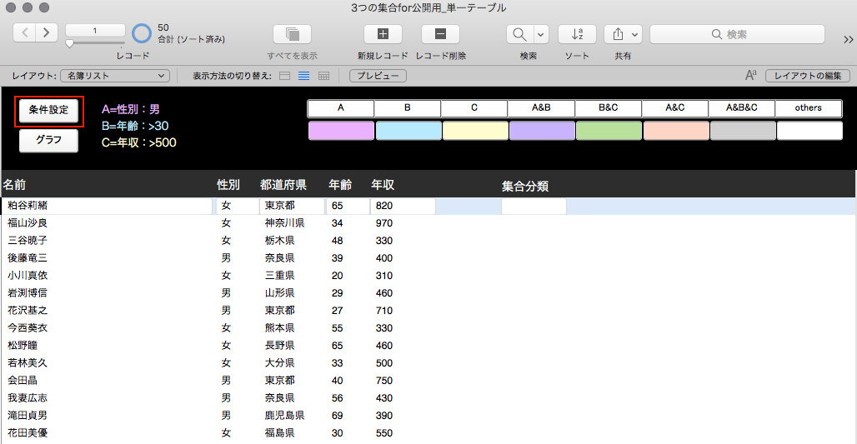Viewport: 857px width, 444px height.
Task: Open the Share dropdown arrow
Action: coord(635,34)
